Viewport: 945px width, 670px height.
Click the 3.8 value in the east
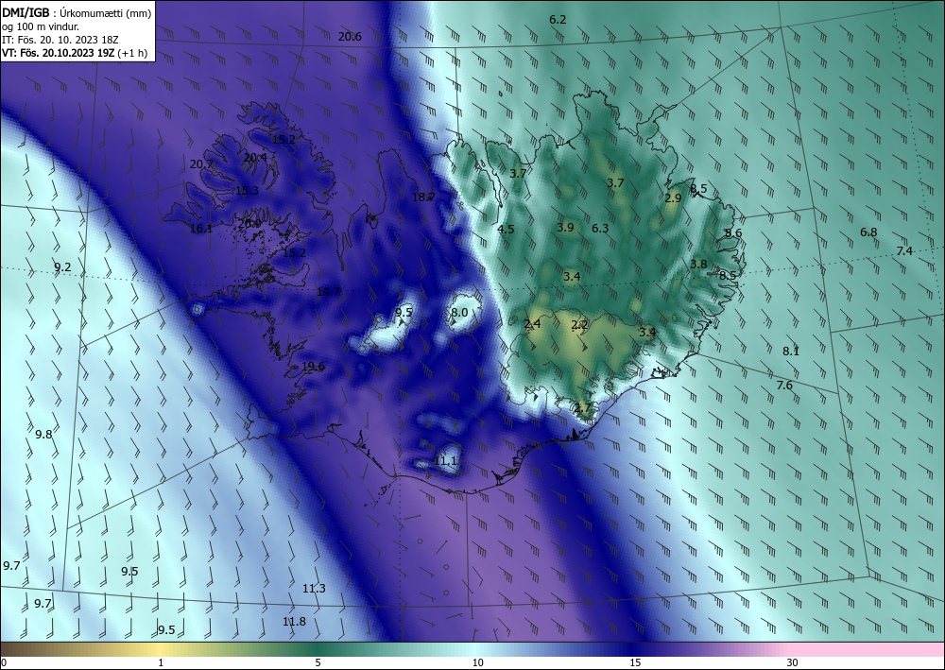698,264
